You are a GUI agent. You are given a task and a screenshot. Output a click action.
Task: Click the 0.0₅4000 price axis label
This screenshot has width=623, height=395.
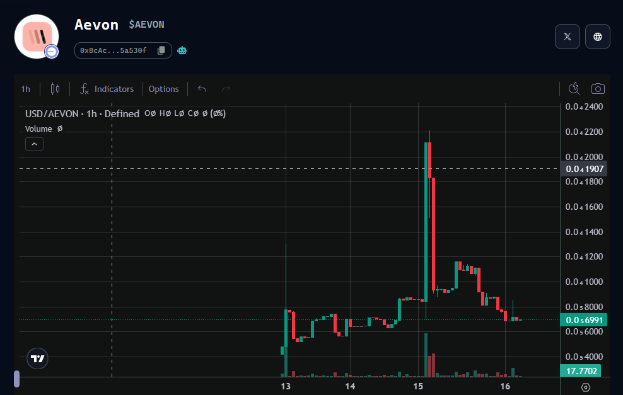[584, 357]
